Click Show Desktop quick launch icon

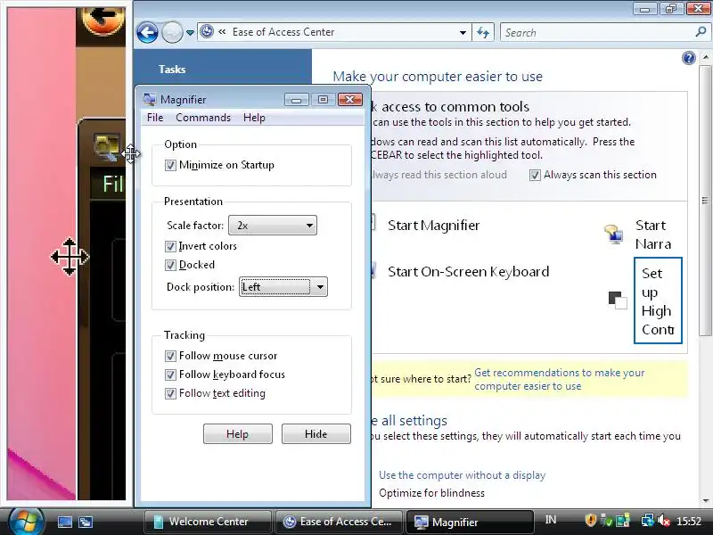(x=64, y=522)
